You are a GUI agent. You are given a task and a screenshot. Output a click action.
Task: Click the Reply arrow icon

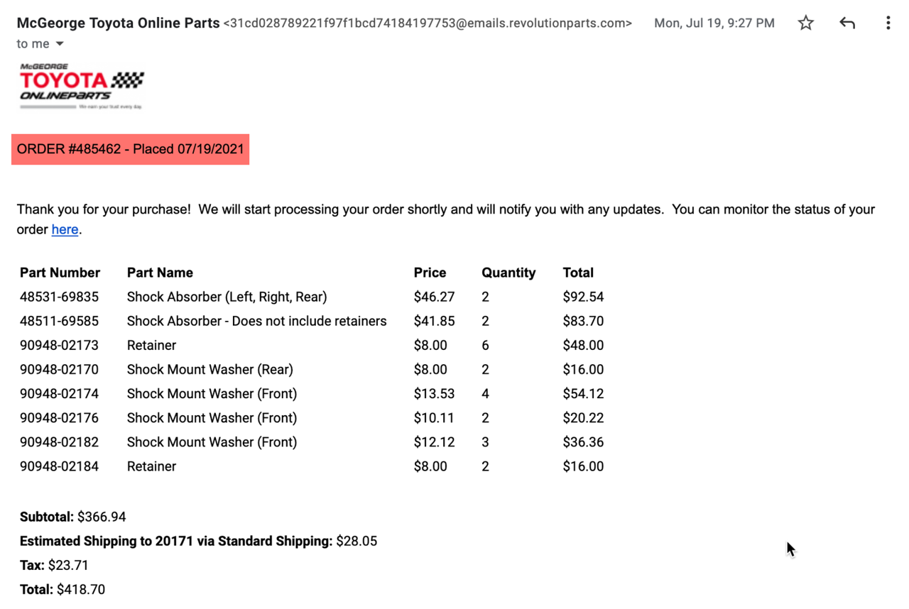(x=847, y=23)
